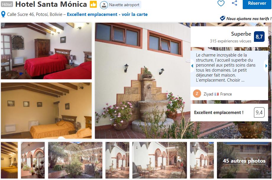Open the 8,7 review score badge
Viewport: 272px width, 180px height.
pyautogui.click(x=259, y=37)
